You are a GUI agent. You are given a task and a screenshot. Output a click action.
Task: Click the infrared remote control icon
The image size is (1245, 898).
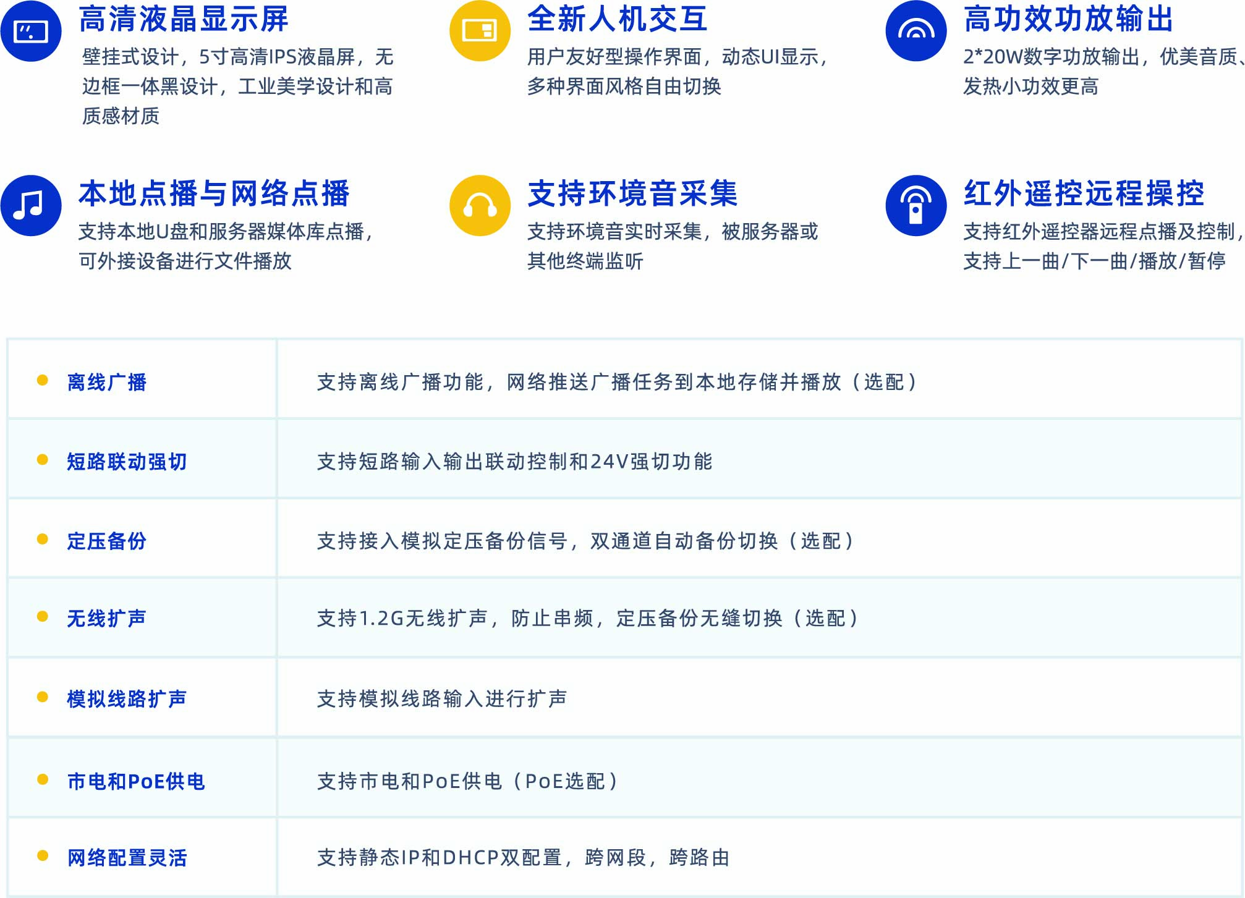[x=916, y=205]
